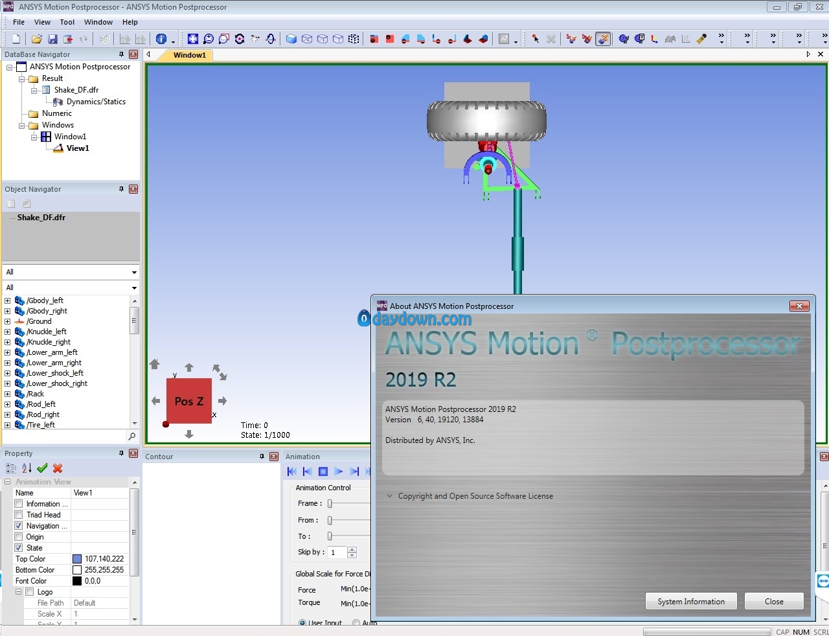The image size is (829, 636).
Task: Collapse the Result folder in DataBase Navigator
Action: point(21,78)
